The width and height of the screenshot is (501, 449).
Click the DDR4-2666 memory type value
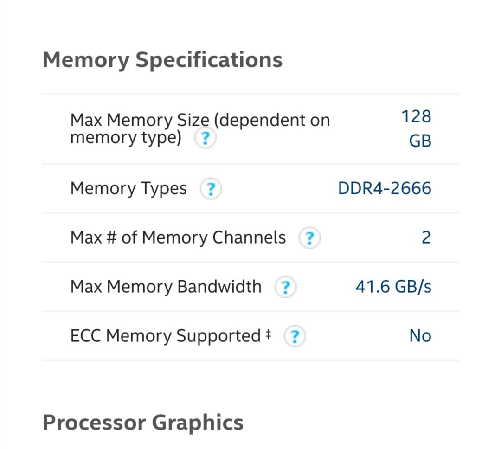pos(385,188)
